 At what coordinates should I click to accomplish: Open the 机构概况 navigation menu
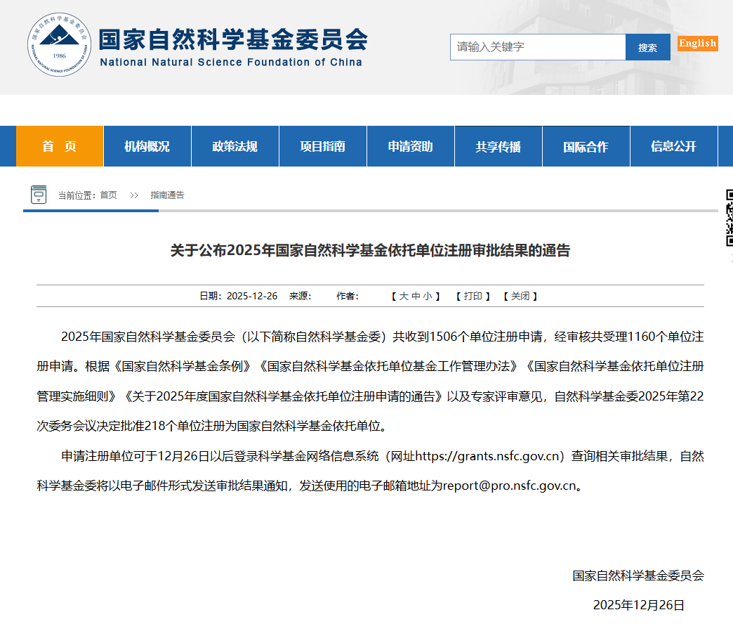pos(147,146)
